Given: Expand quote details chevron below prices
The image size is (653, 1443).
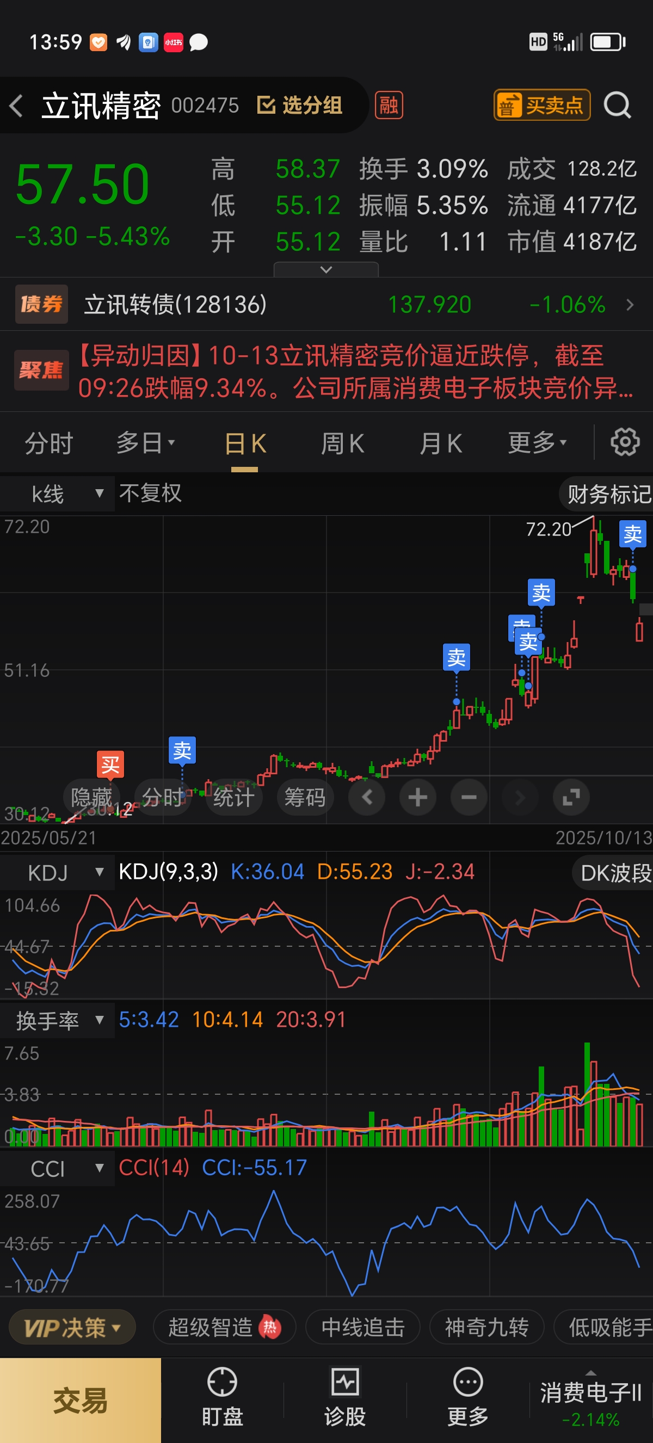Looking at the screenshot, I should (326, 269).
